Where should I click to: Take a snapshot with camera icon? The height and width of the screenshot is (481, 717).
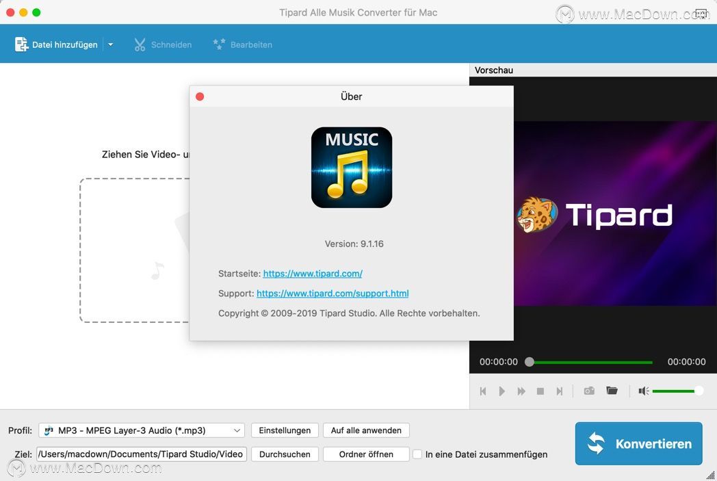(x=589, y=391)
